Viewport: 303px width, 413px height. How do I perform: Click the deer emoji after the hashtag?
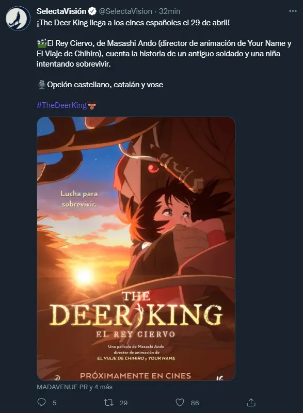pos(92,105)
